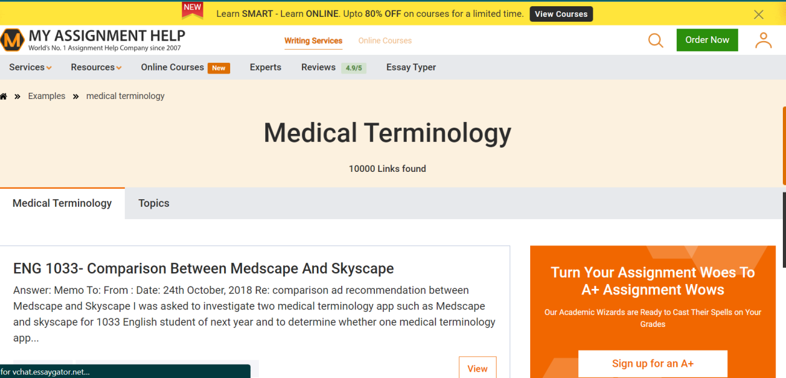The width and height of the screenshot is (786, 378).
Task: Click the medical terminology breadcrumb
Action: [x=125, y=96]
